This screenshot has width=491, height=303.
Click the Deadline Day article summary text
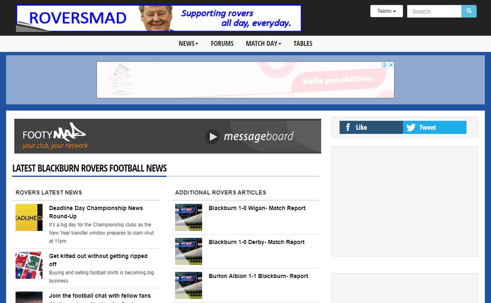101,233
